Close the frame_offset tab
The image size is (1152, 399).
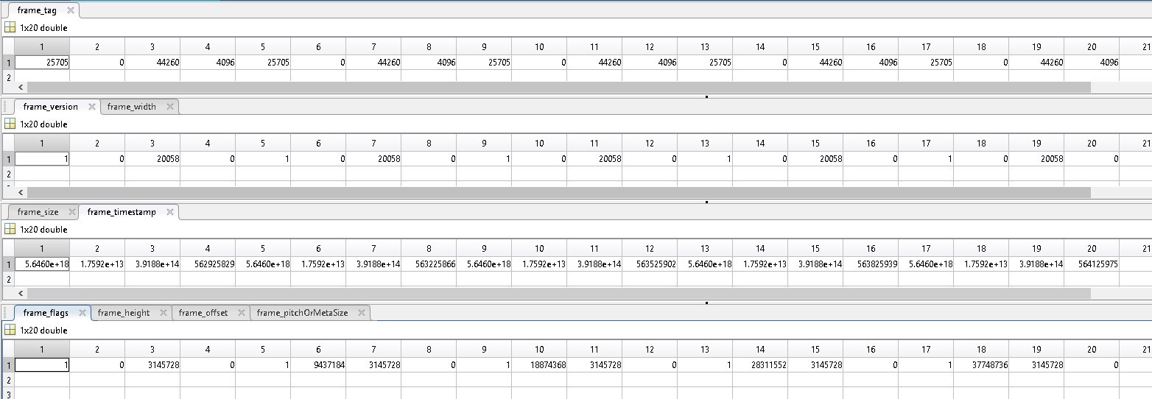pos(241,313)
